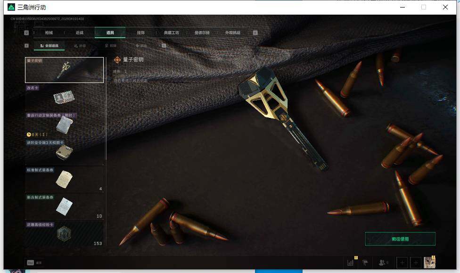
Task: Select the third item filter sub-tab
Action: [111, 46]
